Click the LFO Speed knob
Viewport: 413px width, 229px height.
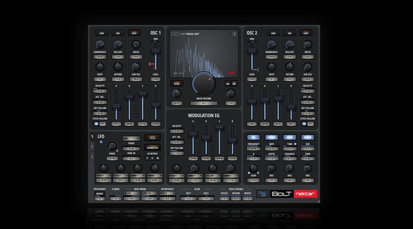click(x=112, y=146)
